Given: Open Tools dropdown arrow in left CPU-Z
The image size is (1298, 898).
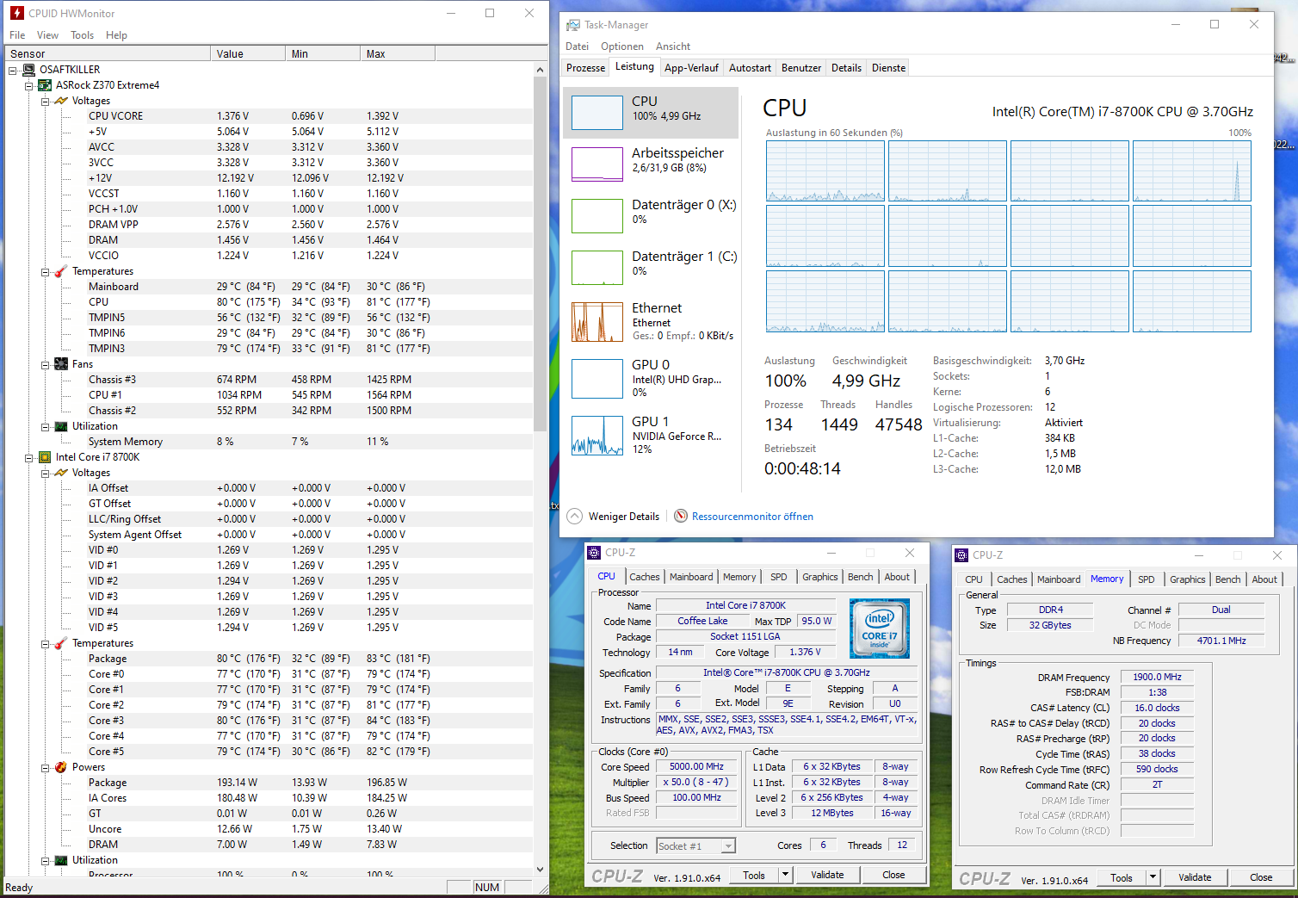Looking at the screenshot, I should point(785,875).
